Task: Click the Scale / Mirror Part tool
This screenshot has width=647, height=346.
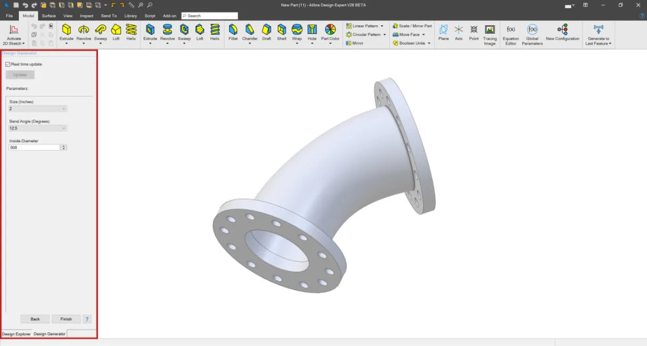Action: [412, 26]
